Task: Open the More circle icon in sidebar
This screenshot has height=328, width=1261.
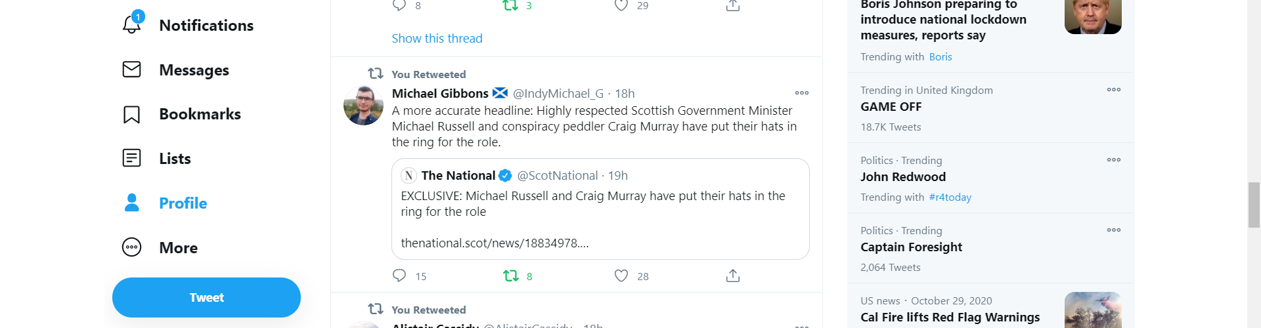Action: 132,247
